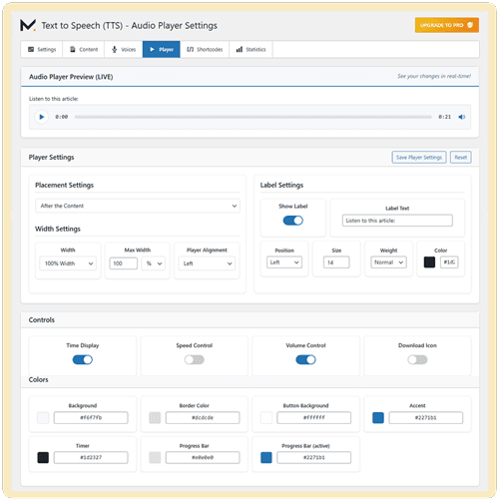The width and height of the screenshot is (500, 500).
Task: Click the Border Color hex field
Action: click(x=203, y=418)
